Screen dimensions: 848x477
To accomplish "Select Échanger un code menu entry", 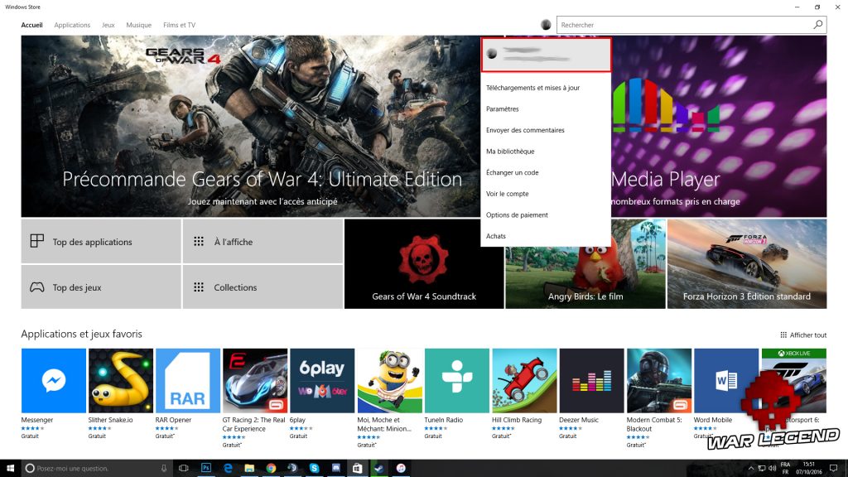I will (513, 173).
